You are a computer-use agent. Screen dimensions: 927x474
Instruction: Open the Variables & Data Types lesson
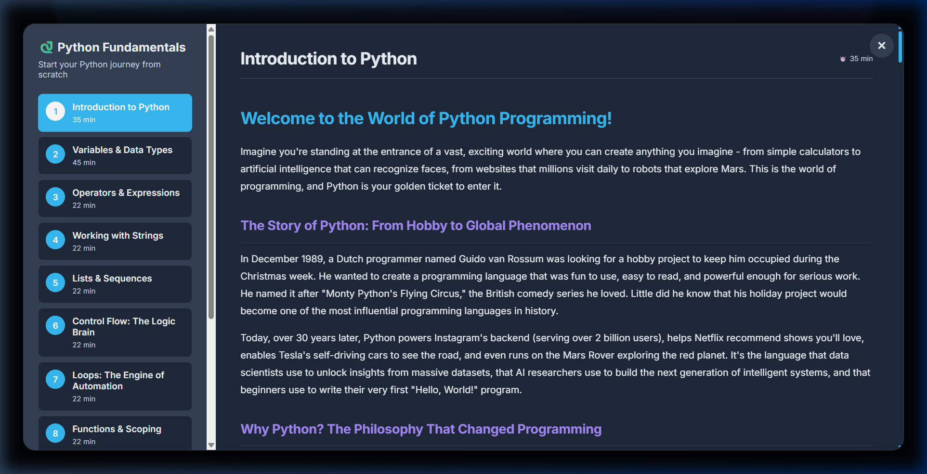(115, 155)
